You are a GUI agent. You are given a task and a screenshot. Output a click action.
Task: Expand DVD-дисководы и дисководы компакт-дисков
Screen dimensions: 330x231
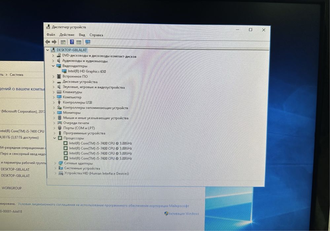53,56
